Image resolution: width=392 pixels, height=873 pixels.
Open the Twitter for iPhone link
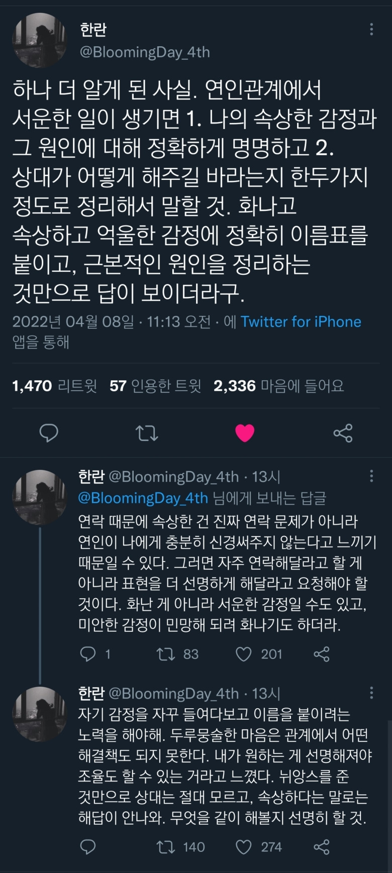coord(301,321)
